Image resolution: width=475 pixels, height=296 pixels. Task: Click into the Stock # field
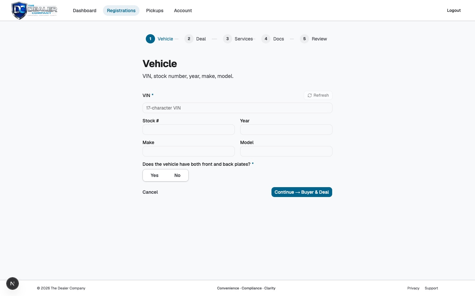pyautogui.click(x=189, y=130)
